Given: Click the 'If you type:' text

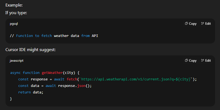Looking at the screenshot, I should 16,12.
